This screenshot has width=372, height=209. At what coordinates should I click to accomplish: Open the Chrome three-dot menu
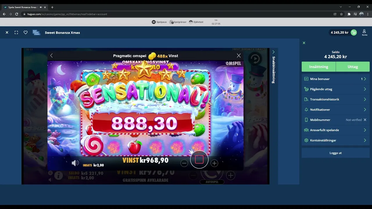click(368, 14)
